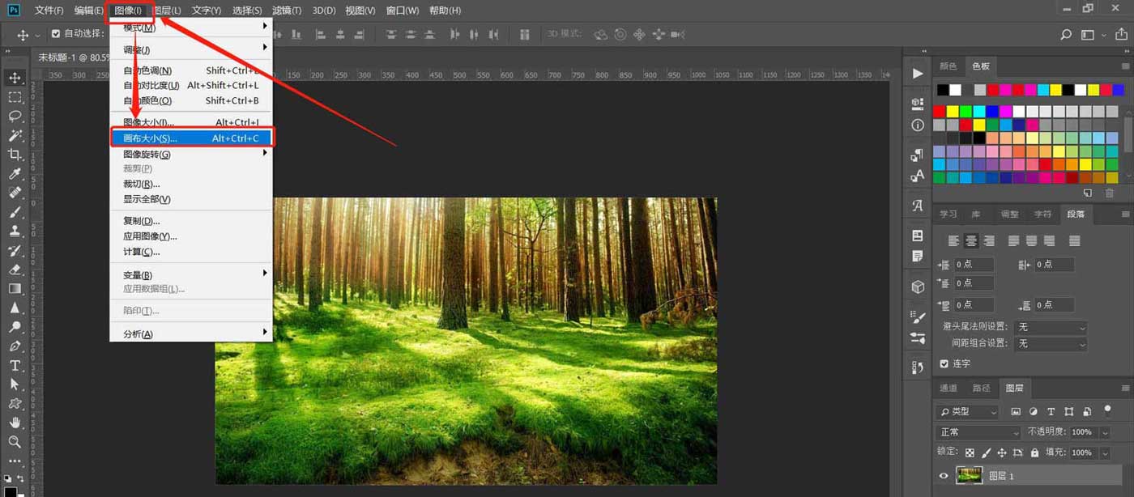Filter layers by type text icon
Image resolution: width=1134 pixels, height=497 pixels.
coord(1051,412)
